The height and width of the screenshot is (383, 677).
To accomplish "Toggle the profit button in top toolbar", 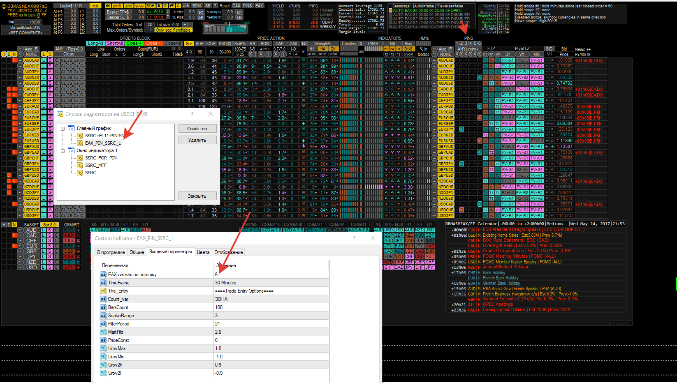I will [117, 6].
